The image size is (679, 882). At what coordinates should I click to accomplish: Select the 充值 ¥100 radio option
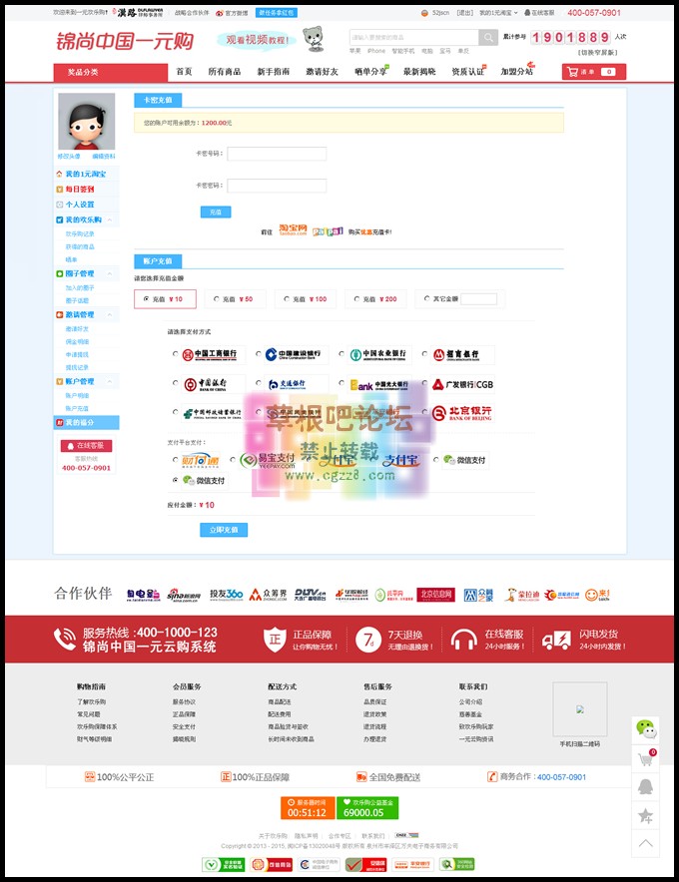pyautogui.click(x=287, y=298)
